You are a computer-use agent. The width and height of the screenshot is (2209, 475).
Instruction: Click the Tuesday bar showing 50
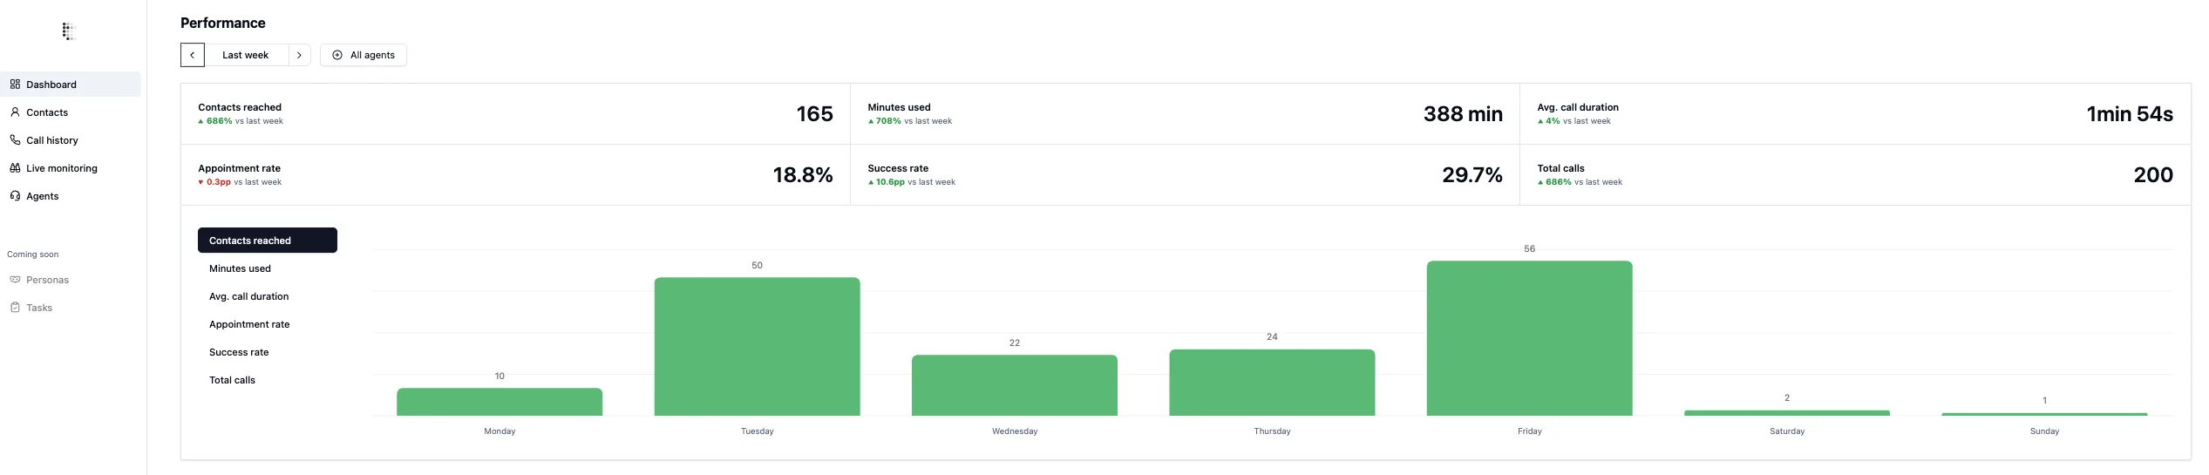pyautogui.click(x=757, y=346)
